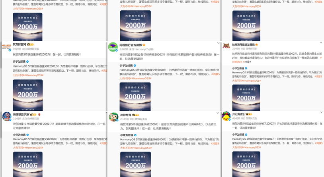The width and height of the screenshot is (324, 177).
Task: Open the 同程旅行官方微博 account name link
Action: tap(131, 45)
